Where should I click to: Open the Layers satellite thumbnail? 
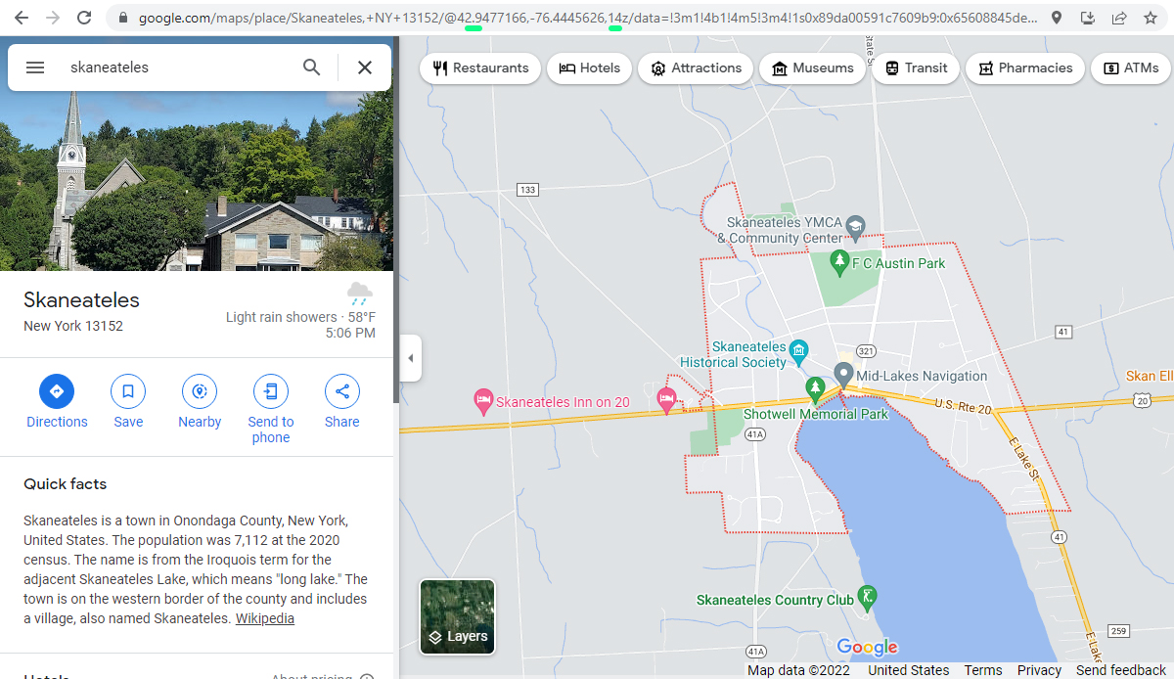click(458, 616)
